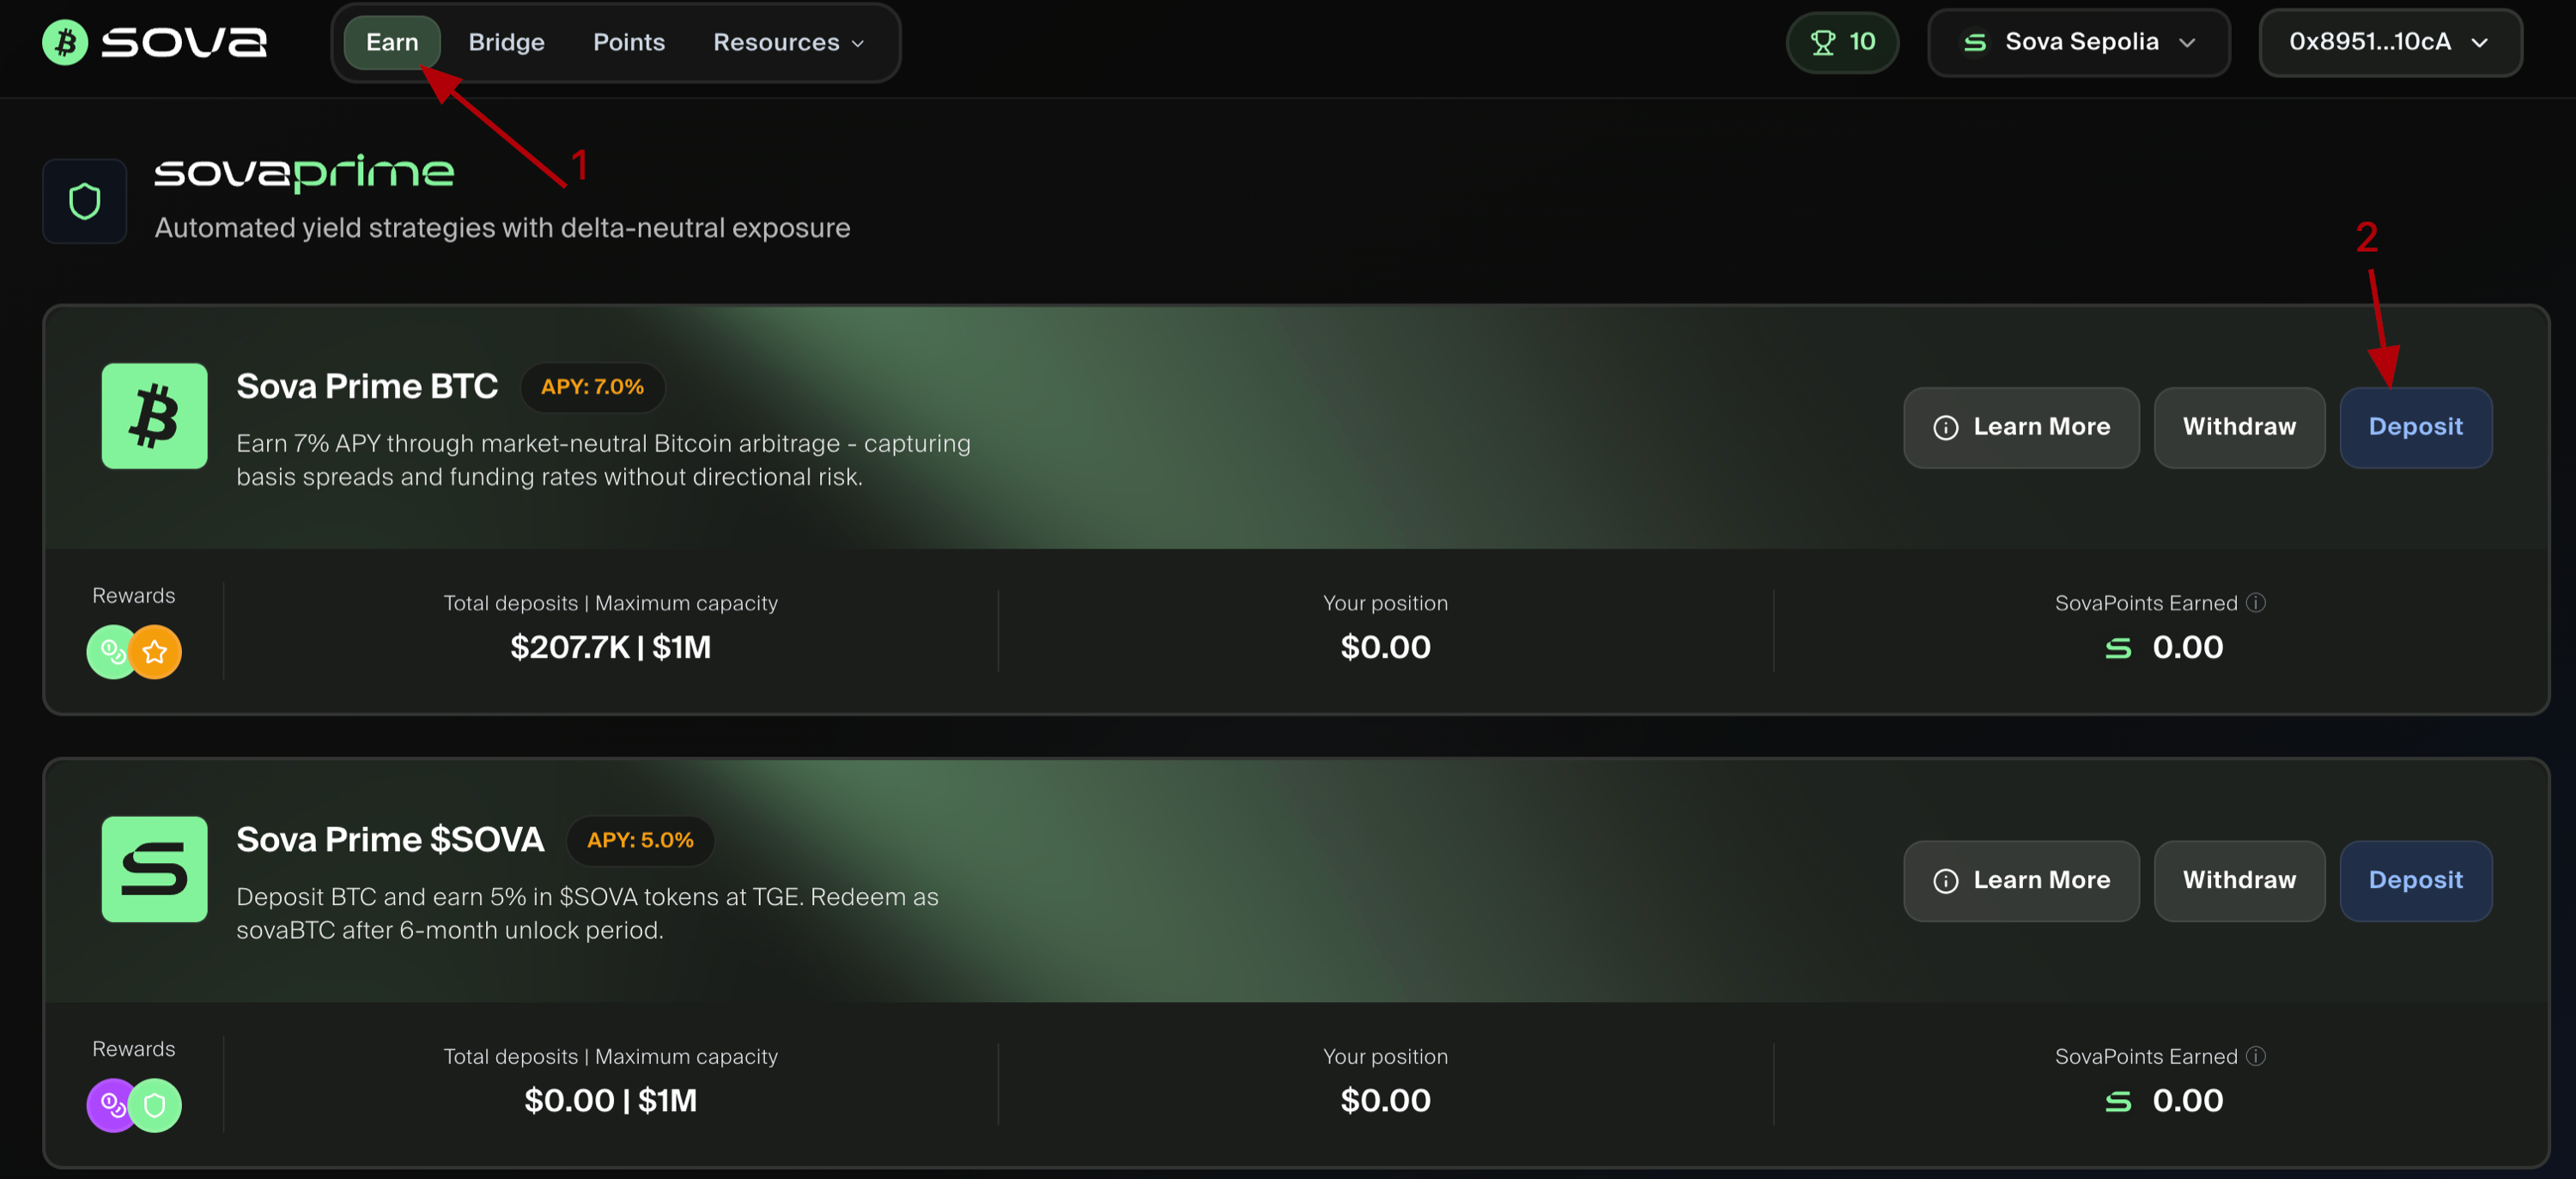The image size is (2576, 1179).
Task: Click the orange star reward icon
Action: pyautogui.click(x=156, y=652)
